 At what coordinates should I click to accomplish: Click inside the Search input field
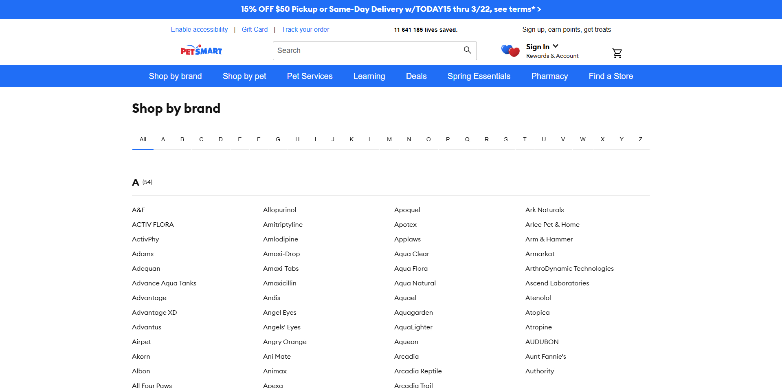click(x=367, y=50)
